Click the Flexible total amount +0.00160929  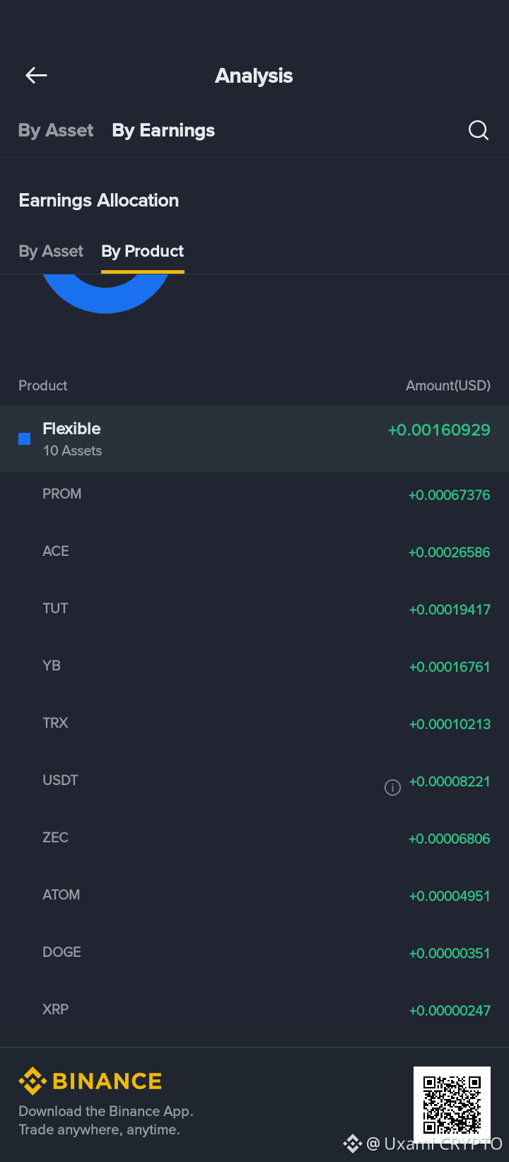point(439,430)
